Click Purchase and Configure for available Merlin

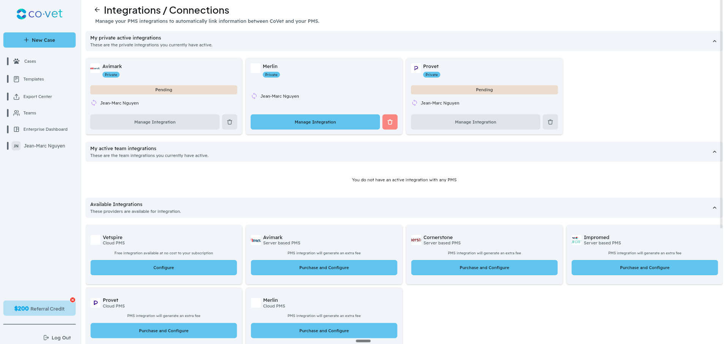[x=324, y=331]
